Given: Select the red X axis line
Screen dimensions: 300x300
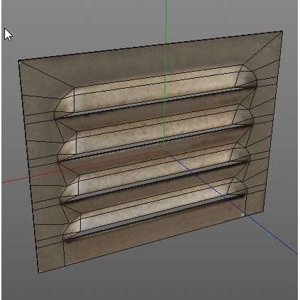Looking at the screenshot, I should (x=82, y=166).
